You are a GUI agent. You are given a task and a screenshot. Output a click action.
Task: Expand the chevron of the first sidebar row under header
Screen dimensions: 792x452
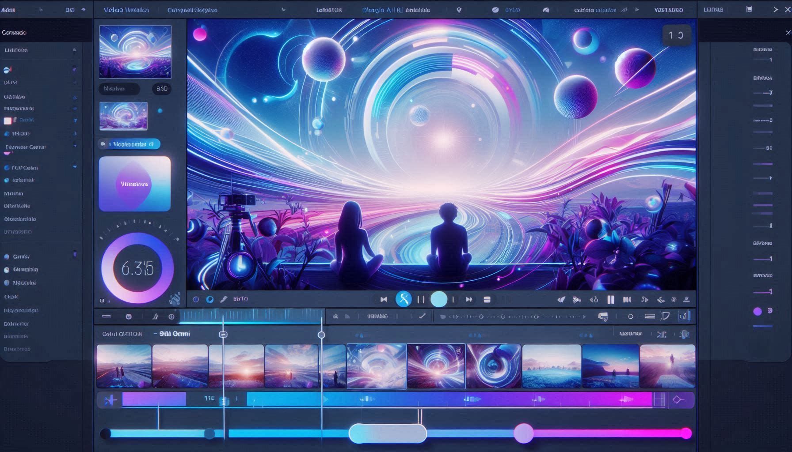75,51
